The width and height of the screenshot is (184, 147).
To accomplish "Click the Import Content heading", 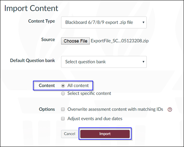I will click(x=31, y=8).
